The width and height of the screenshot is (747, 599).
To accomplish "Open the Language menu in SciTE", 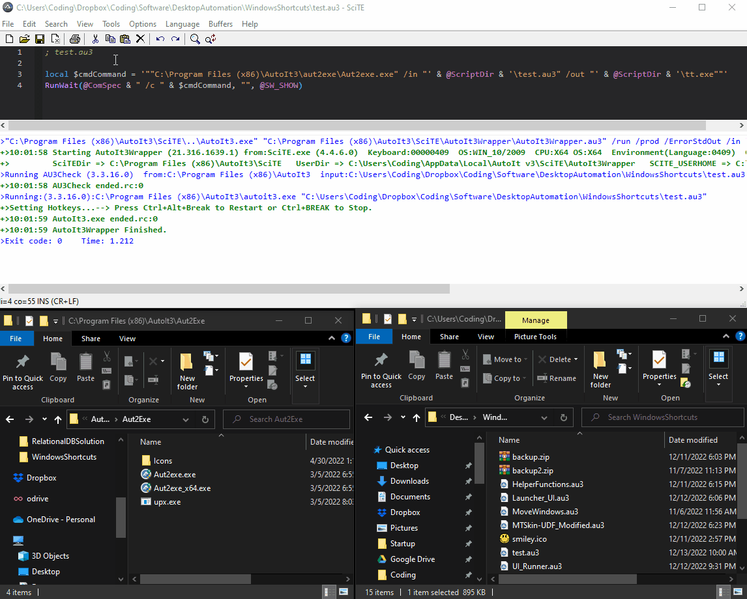I will tap(183, 24).
